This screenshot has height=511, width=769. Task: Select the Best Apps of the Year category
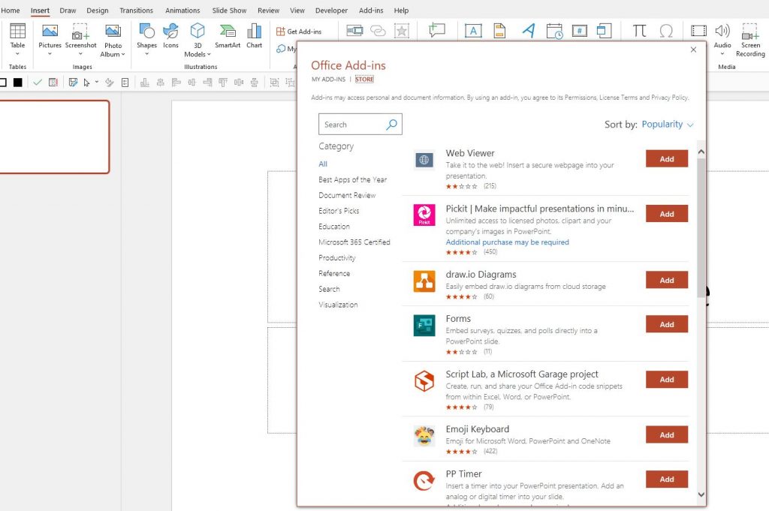(x=353, y=180)
